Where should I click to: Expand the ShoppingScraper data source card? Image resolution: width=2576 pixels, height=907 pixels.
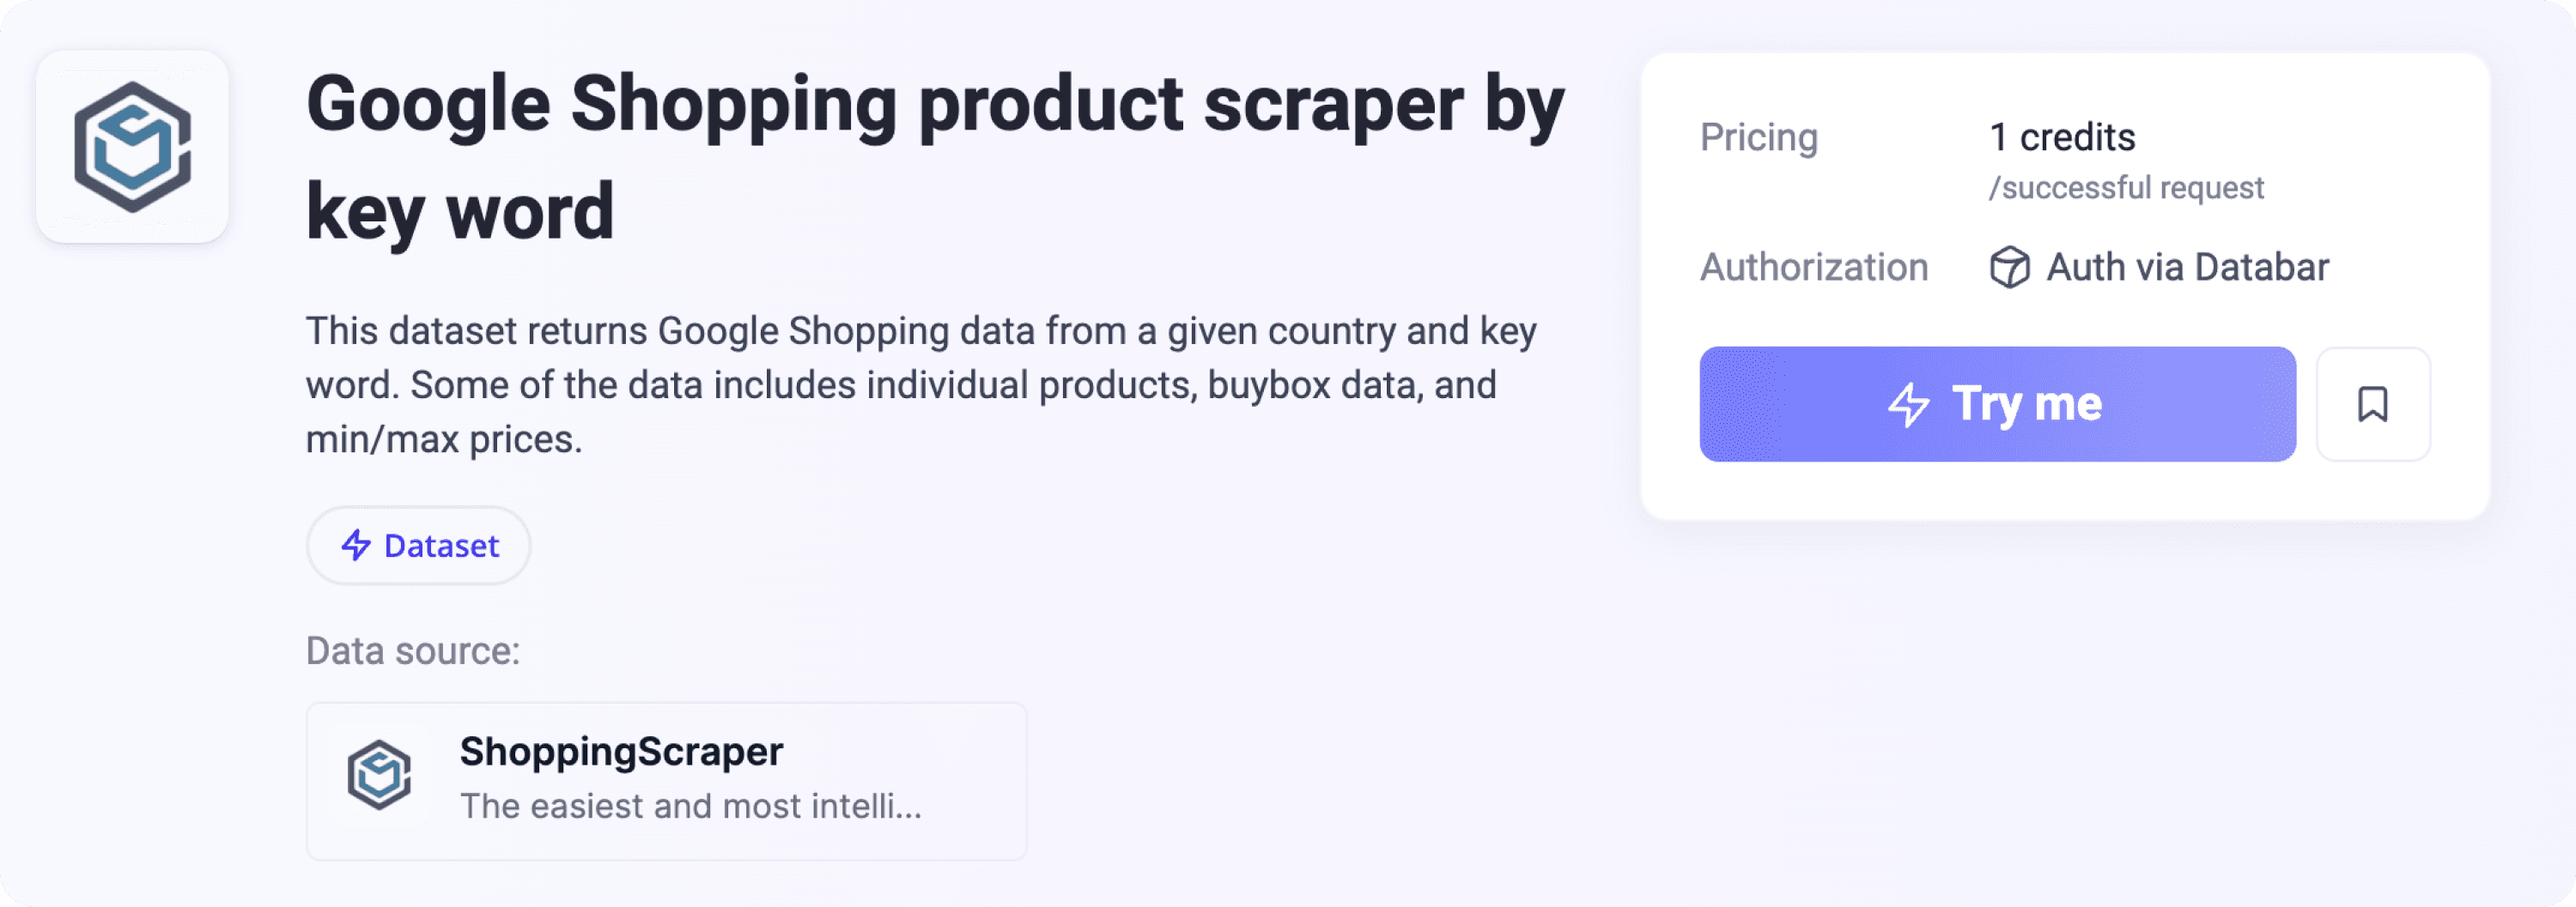[x=666, y=779]
